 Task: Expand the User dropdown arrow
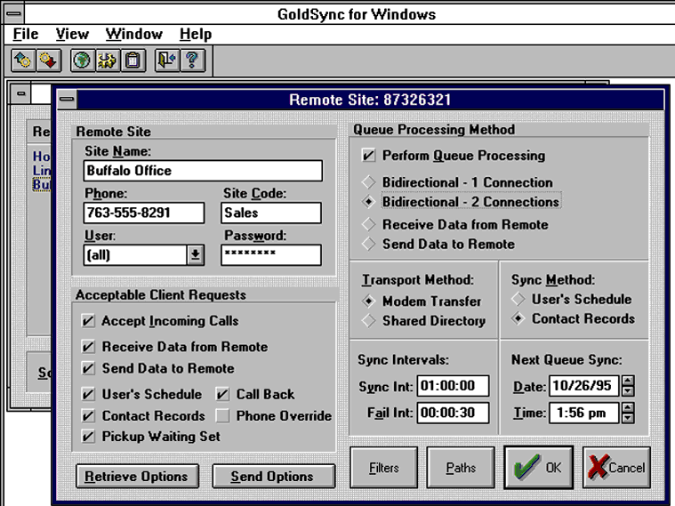196,255
